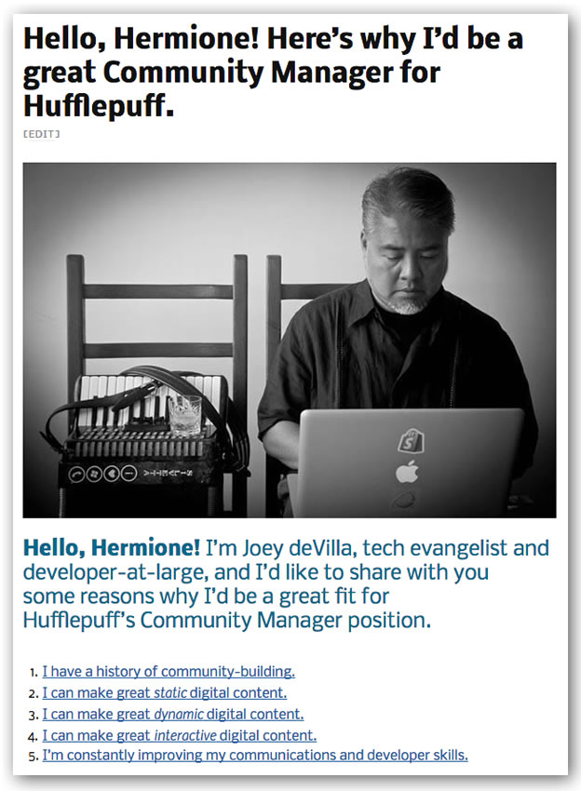Click the Shopify bag sticker on the laptop
The height and width of the screenshot is (791, 581).
tap(411, 440)
